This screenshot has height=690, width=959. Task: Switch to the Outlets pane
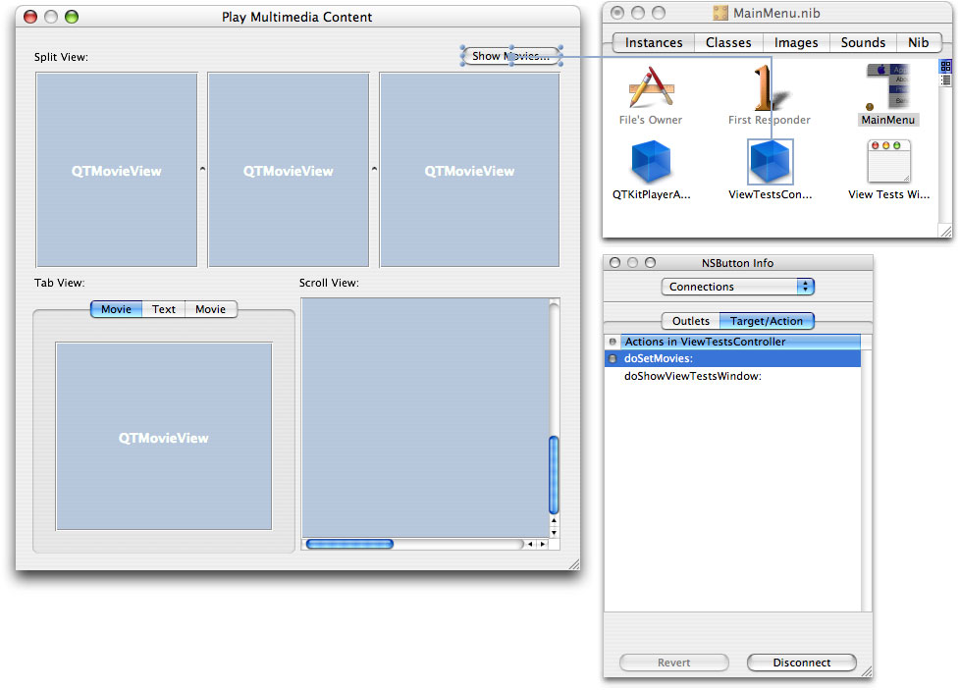690,320
